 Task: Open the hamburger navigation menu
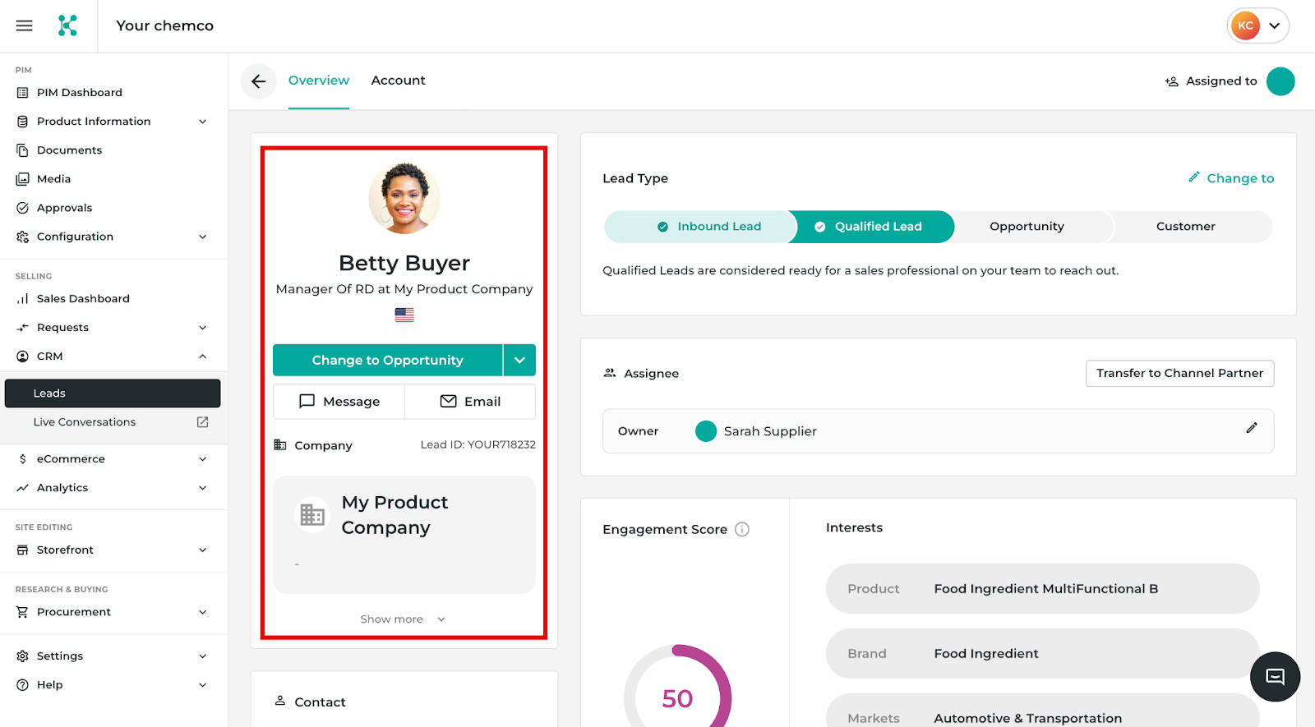tap(25, 25)
